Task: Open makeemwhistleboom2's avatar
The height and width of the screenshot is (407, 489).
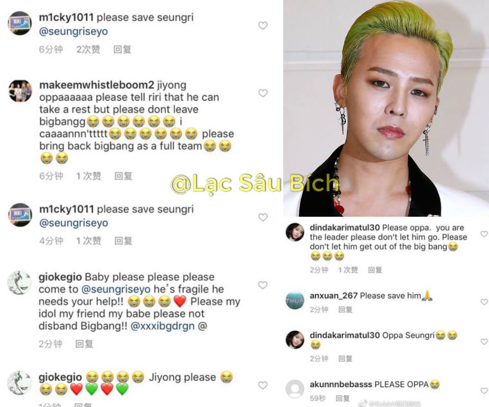Action: (20, 91)
